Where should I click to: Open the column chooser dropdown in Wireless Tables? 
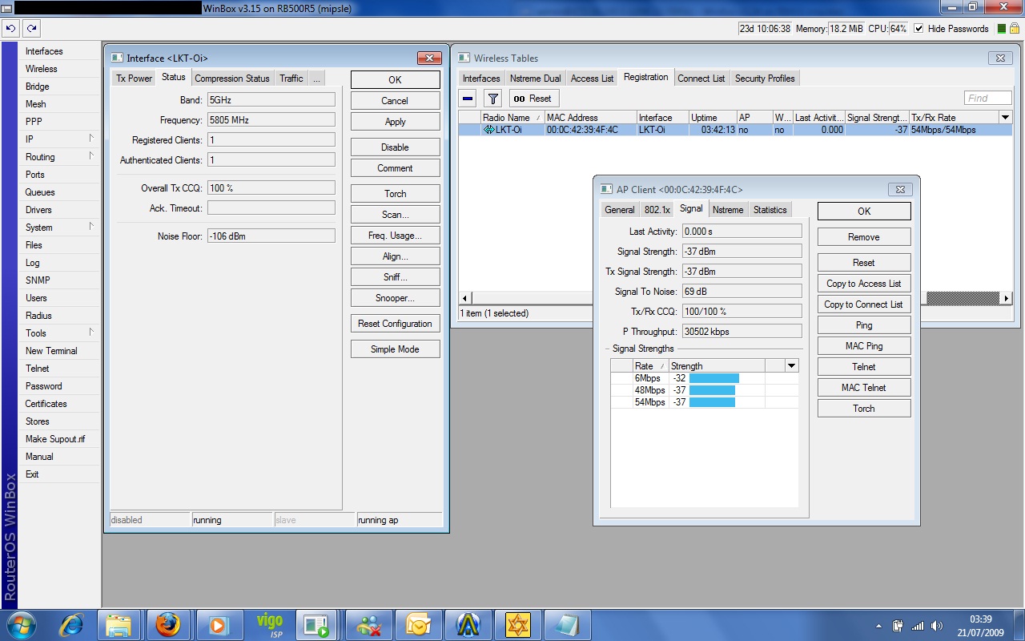click(1006, 118)
